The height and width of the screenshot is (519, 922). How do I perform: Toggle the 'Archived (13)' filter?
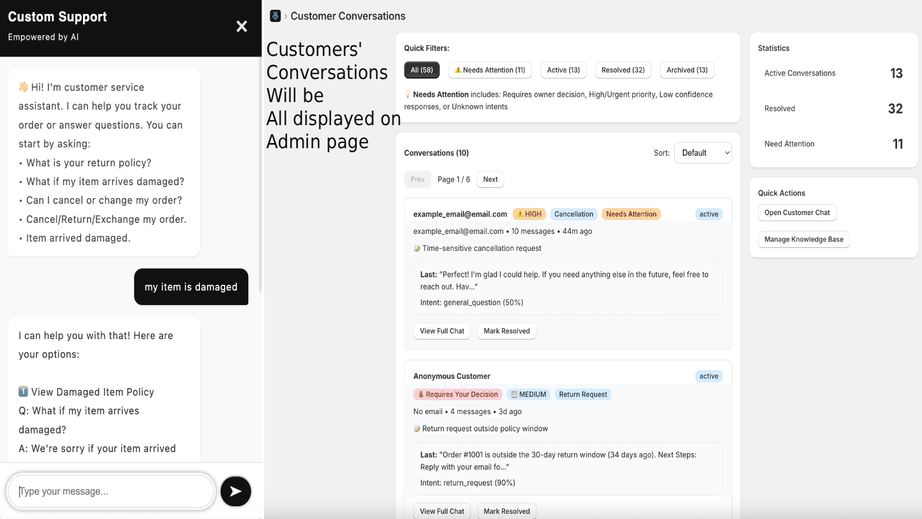coord(687,70)
